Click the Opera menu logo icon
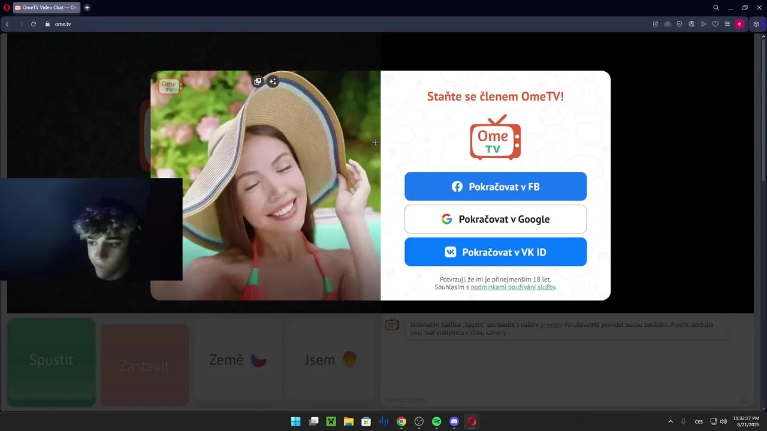Screen dimensions: 767x431 (x=7, y=8)
